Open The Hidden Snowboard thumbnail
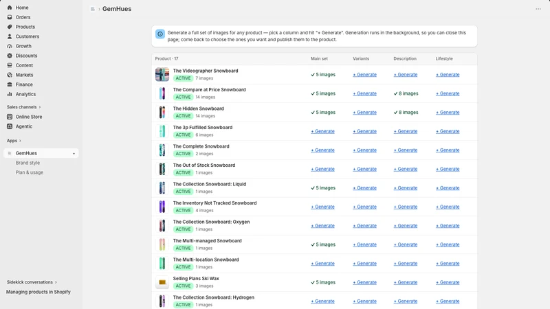Screen dimensions: 550x309 (x=162, y=113)
